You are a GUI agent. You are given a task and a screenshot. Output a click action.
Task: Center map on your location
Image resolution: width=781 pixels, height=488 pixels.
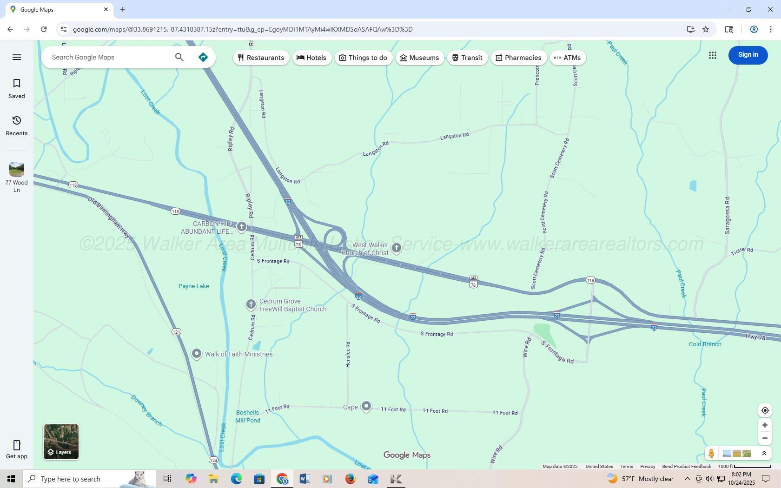(x=765, y=410)
